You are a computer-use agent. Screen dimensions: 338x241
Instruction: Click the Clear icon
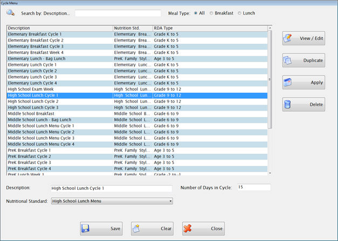[x=136, y=229]
